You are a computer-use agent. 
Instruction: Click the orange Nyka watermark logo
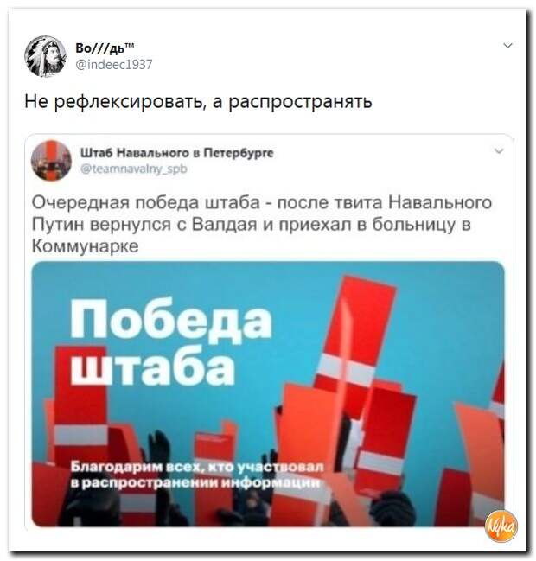point(501,526)
